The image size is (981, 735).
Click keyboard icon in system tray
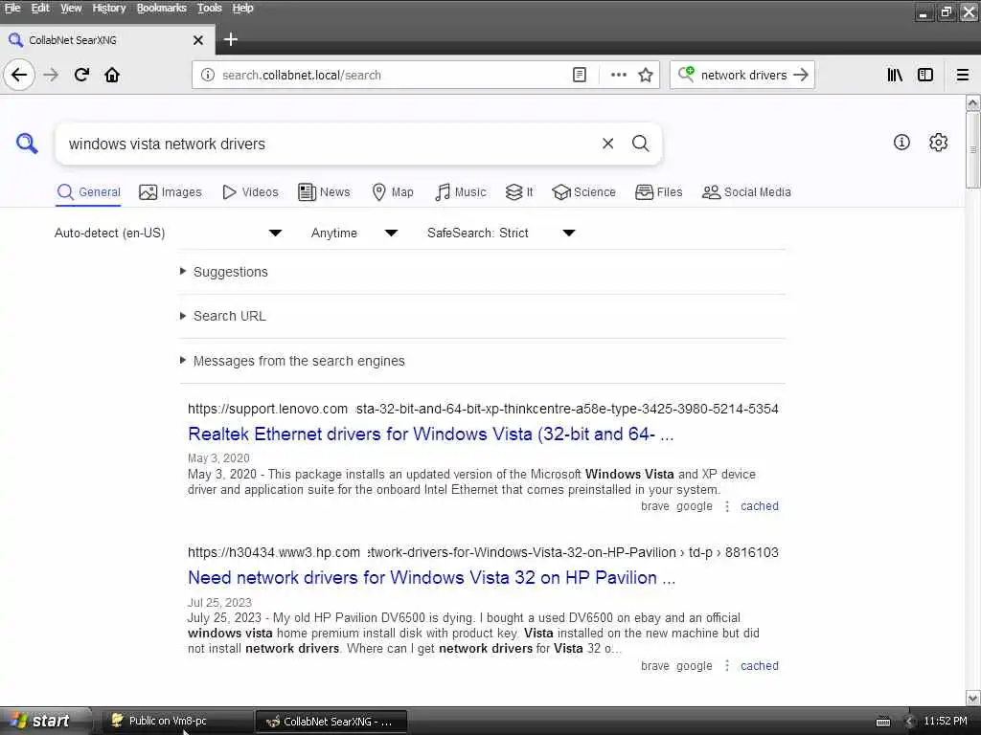(882, 722)
